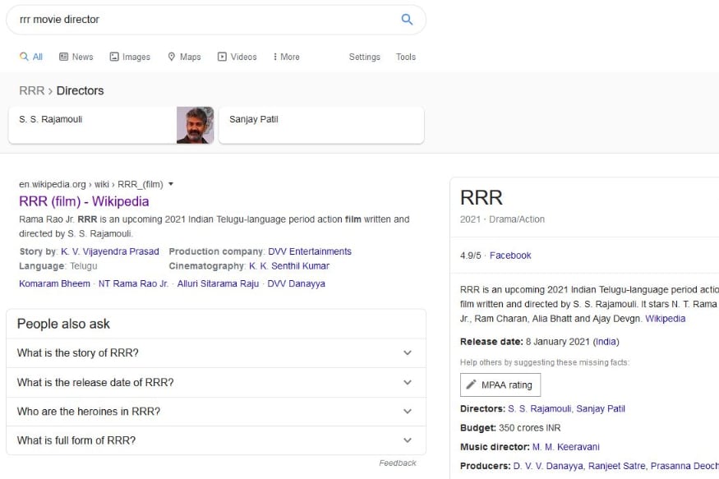Open the DVV Danayya sitelink
Image resolution: width=719 pixels, height=479 pixels.
point(296,283)
